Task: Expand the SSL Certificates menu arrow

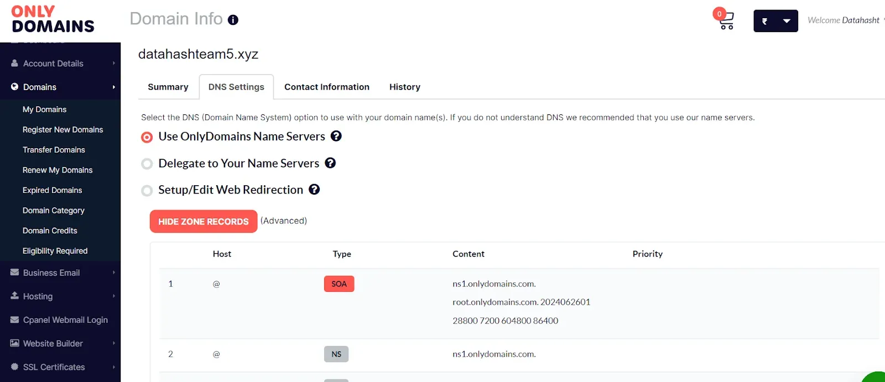Action: [114, 367]
